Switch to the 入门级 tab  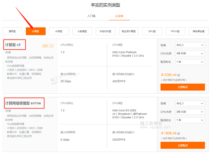point(91,16)
